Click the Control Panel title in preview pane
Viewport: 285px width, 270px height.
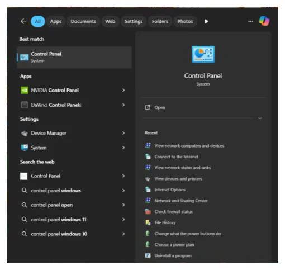(x=203, y=76)
